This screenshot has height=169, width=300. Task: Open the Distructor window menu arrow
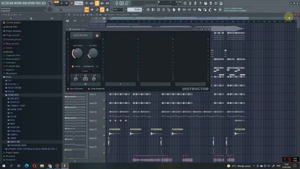click(x=67, y=29)
